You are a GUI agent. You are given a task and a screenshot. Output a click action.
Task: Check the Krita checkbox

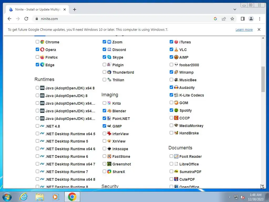(x=104, y=103)
